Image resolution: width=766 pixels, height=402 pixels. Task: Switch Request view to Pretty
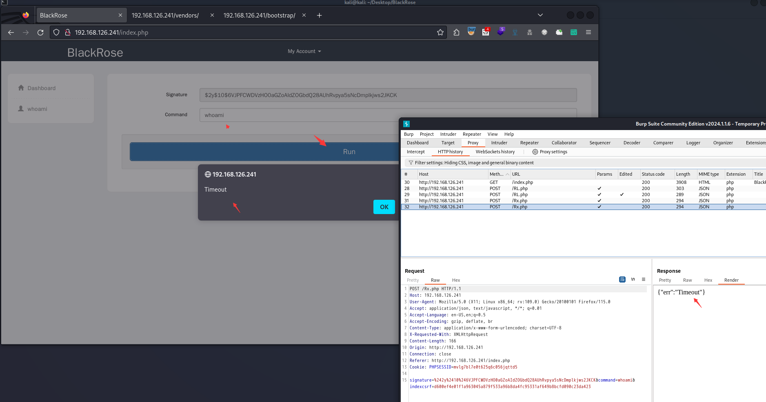413,280
